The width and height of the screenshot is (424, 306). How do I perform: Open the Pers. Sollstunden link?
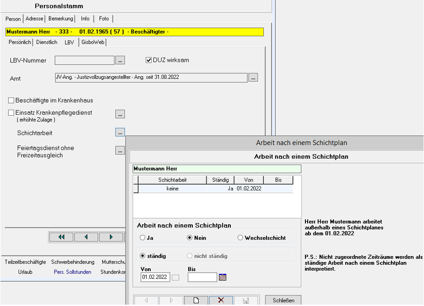(72, 272)
